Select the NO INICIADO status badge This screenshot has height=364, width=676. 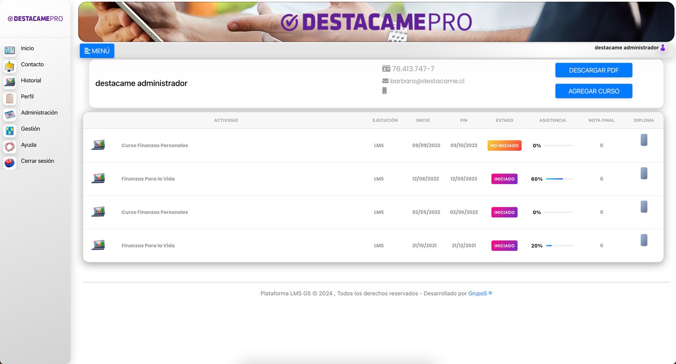(504, 146)
